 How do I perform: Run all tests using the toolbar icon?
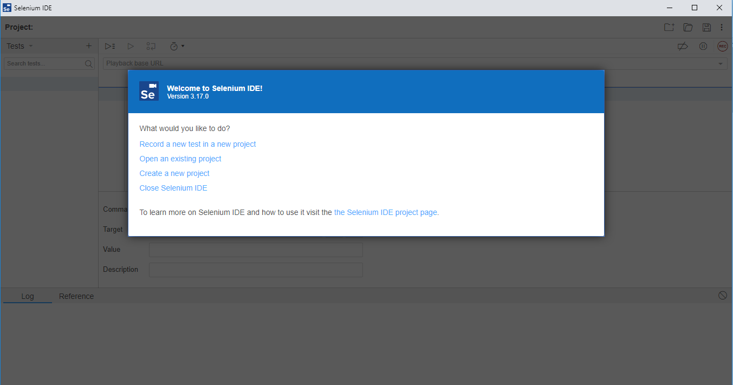(110, 47)
